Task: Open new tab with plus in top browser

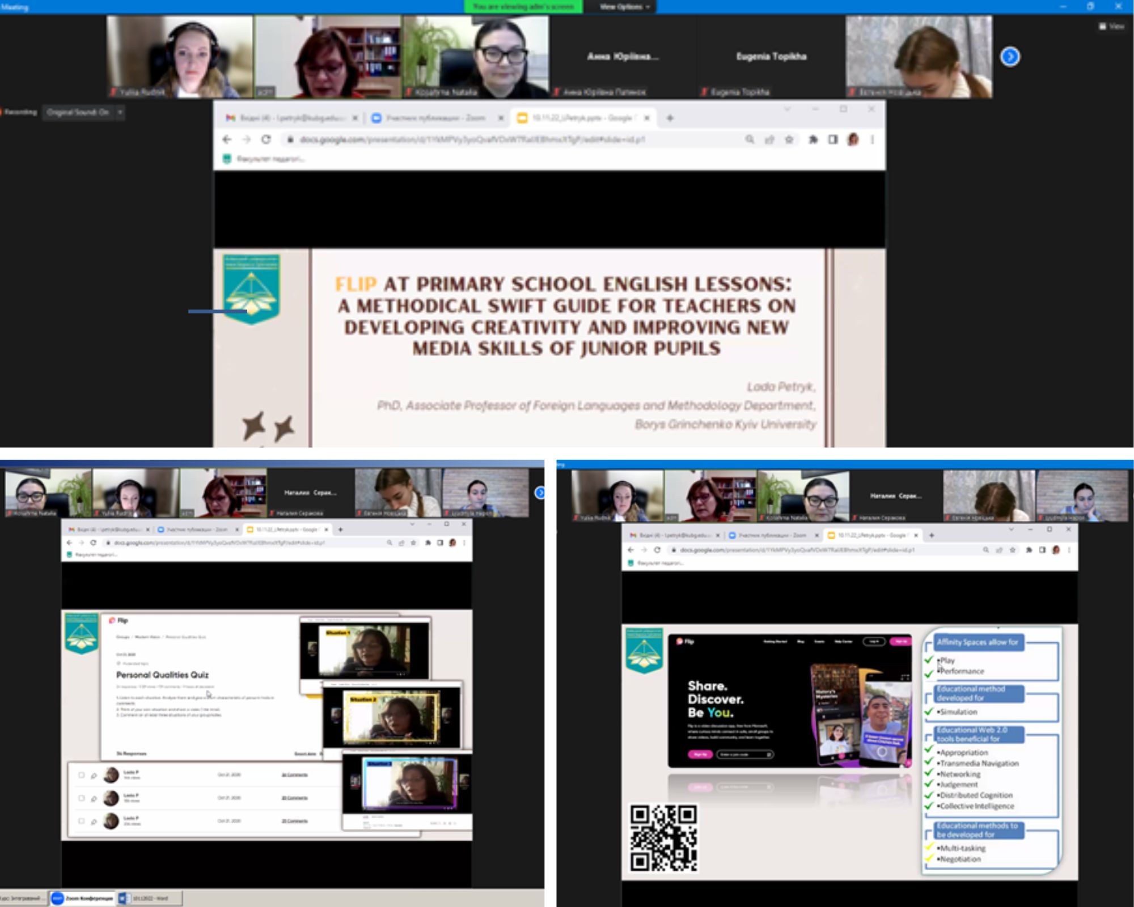Action: 670,118
